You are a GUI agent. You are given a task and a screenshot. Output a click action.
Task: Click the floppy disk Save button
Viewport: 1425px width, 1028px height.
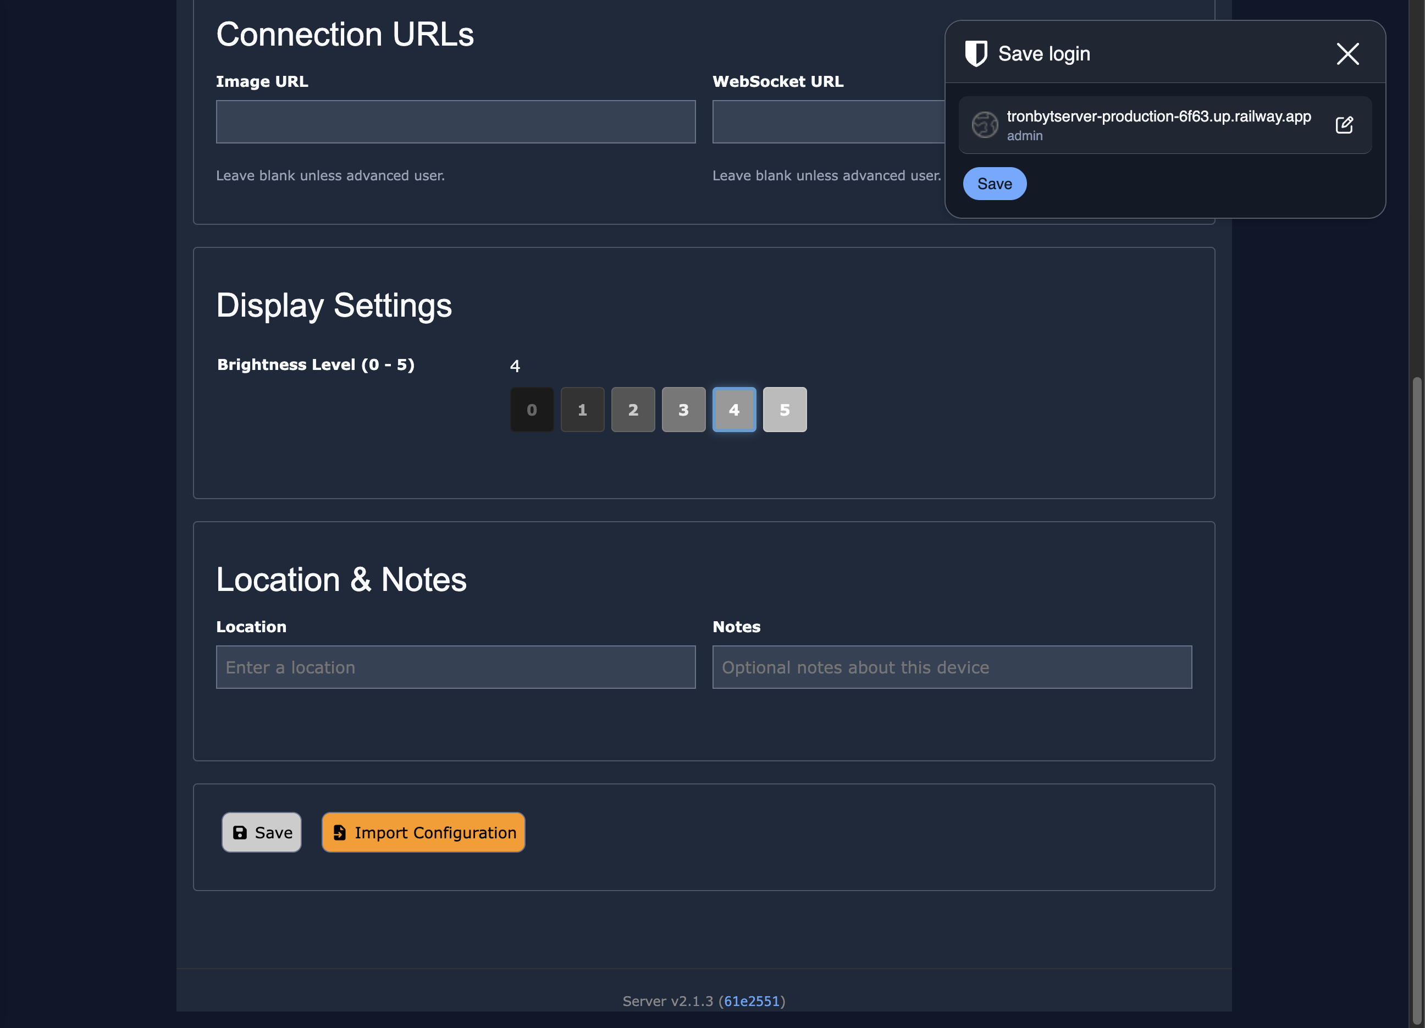pos(261,833)
